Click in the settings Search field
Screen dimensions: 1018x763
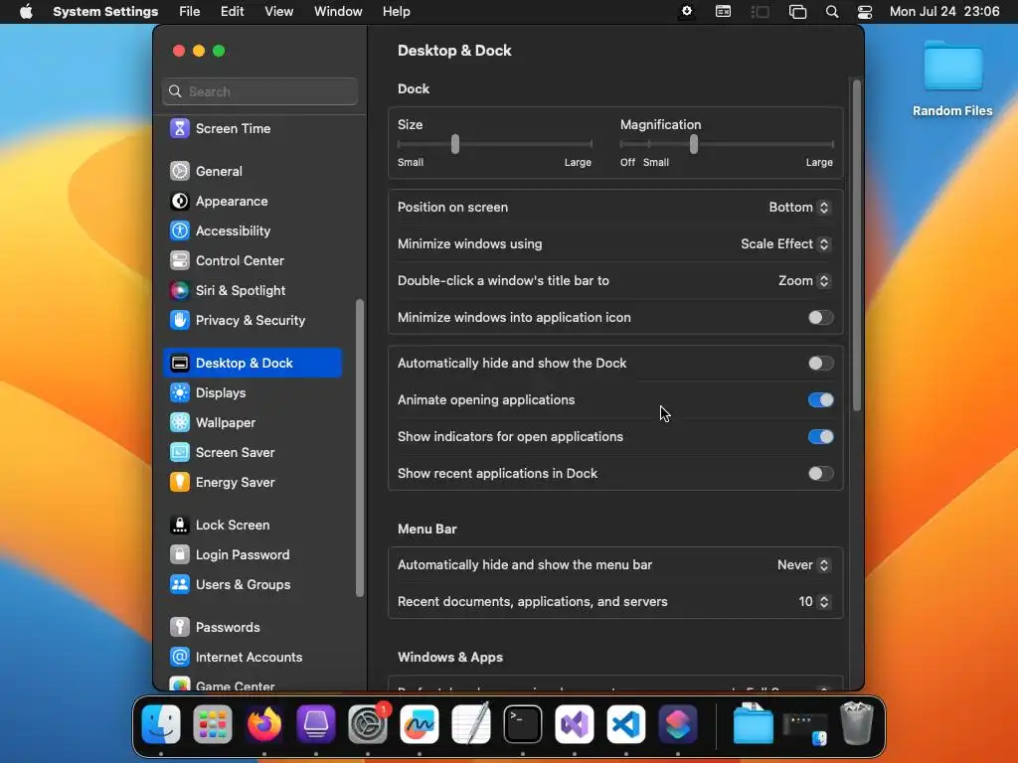259,91
